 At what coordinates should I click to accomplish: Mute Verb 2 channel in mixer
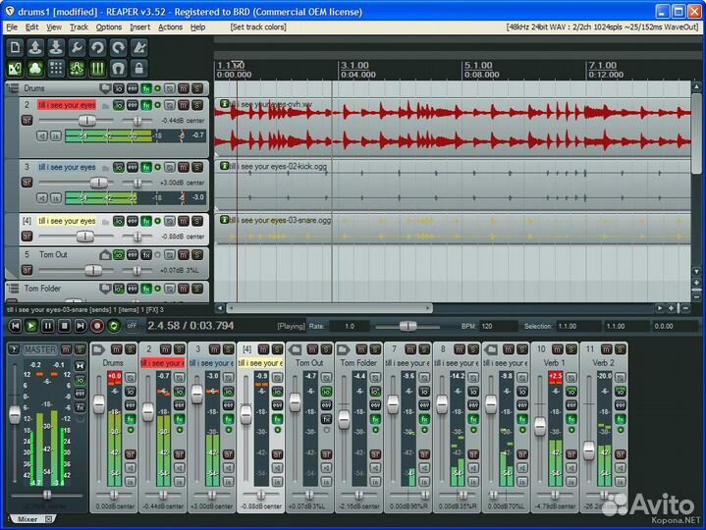(x=607, y=349)
